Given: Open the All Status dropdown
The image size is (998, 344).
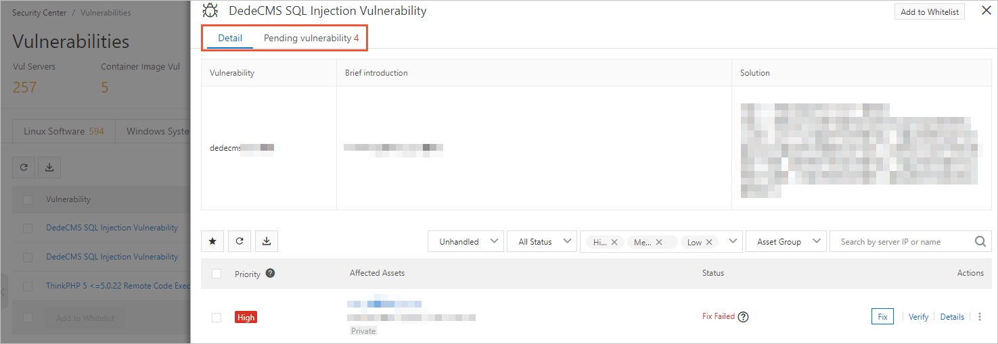Looking at the screenshot, I should (x=542, y=241).
